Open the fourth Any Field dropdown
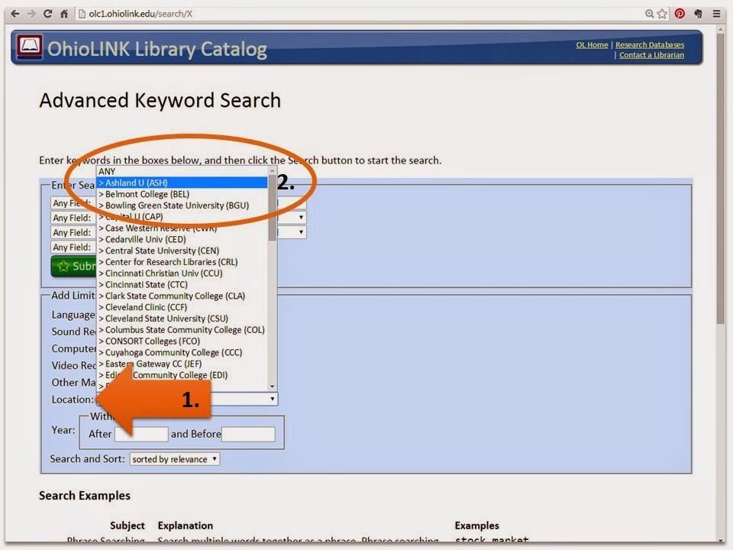 (73, 247)
